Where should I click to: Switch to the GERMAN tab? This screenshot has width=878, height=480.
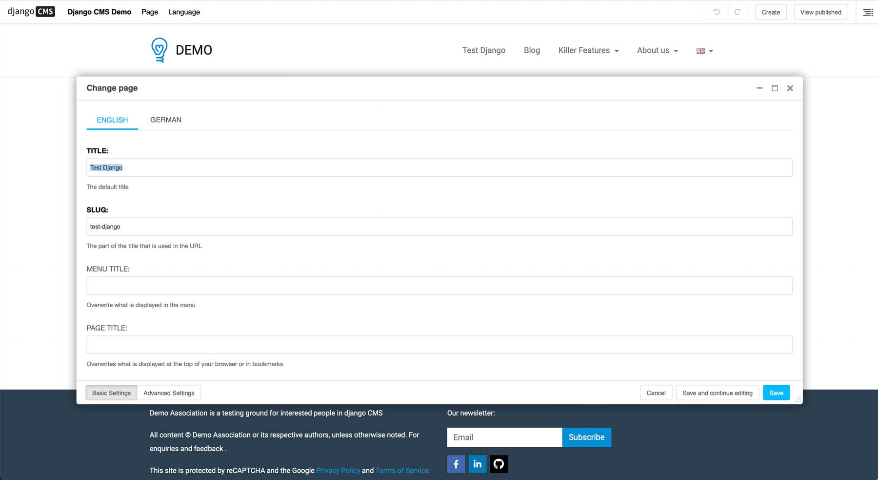point(166,120)
